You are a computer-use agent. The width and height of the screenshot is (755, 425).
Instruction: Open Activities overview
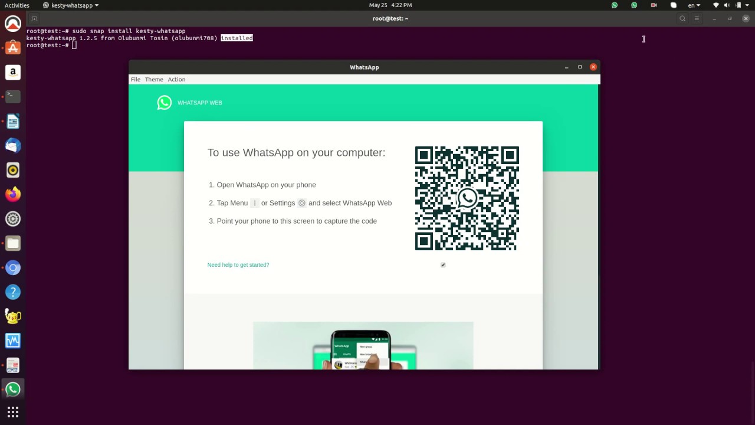pyautogui.click(x=17, y=5)
